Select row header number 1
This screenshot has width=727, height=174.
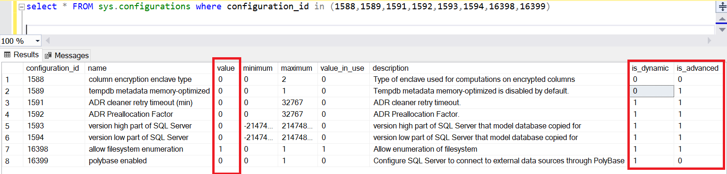pyautogui.click(x=12, y=80)
